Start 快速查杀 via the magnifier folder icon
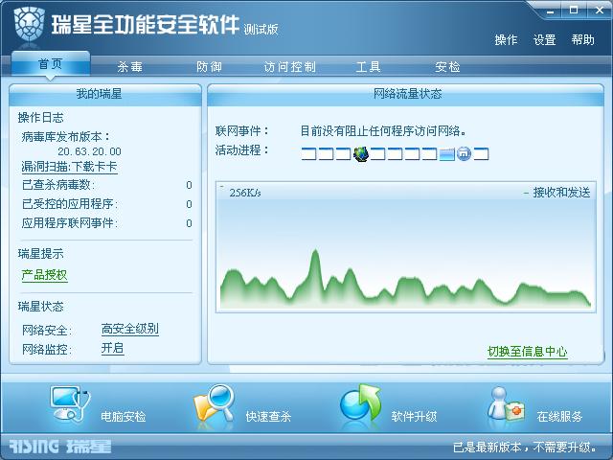Screen dimensions: 613x460 (214, 403)
